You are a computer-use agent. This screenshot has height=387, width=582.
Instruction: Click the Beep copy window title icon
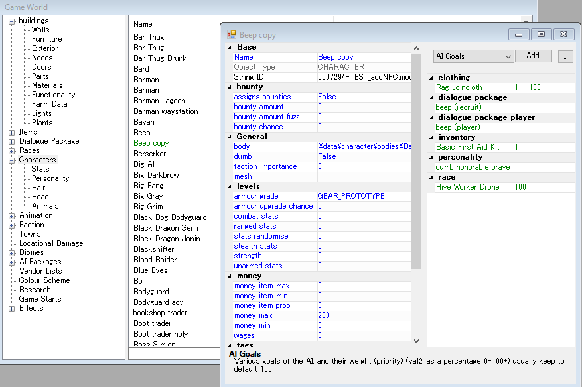click(232, 35)
